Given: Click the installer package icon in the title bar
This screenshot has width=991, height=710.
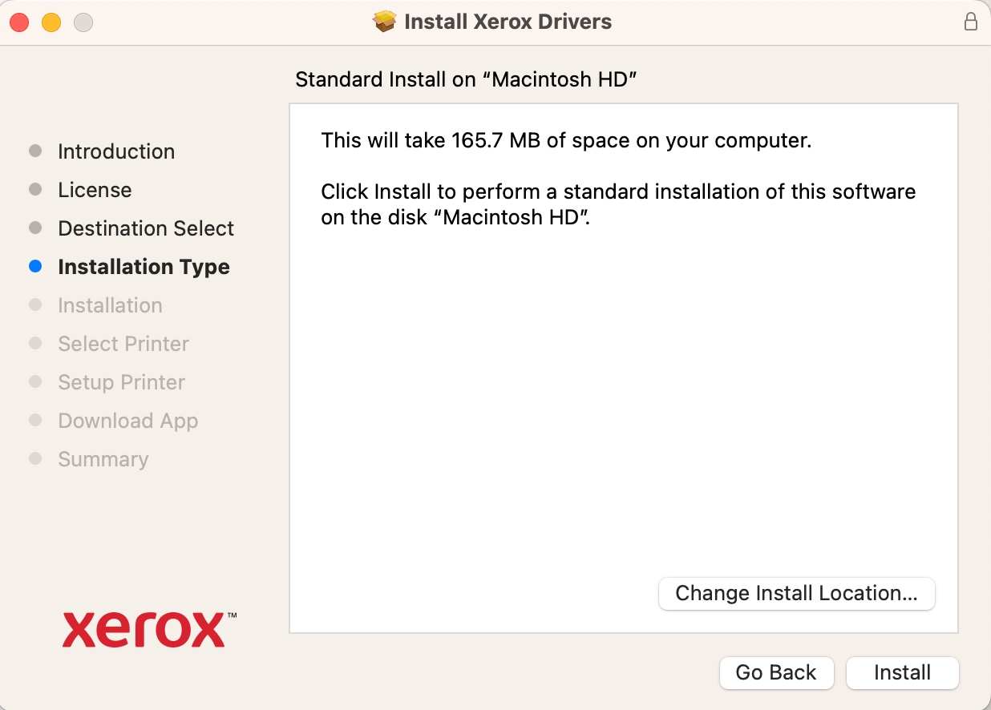Looking at the screenshot, I should [x=385, y=22].
